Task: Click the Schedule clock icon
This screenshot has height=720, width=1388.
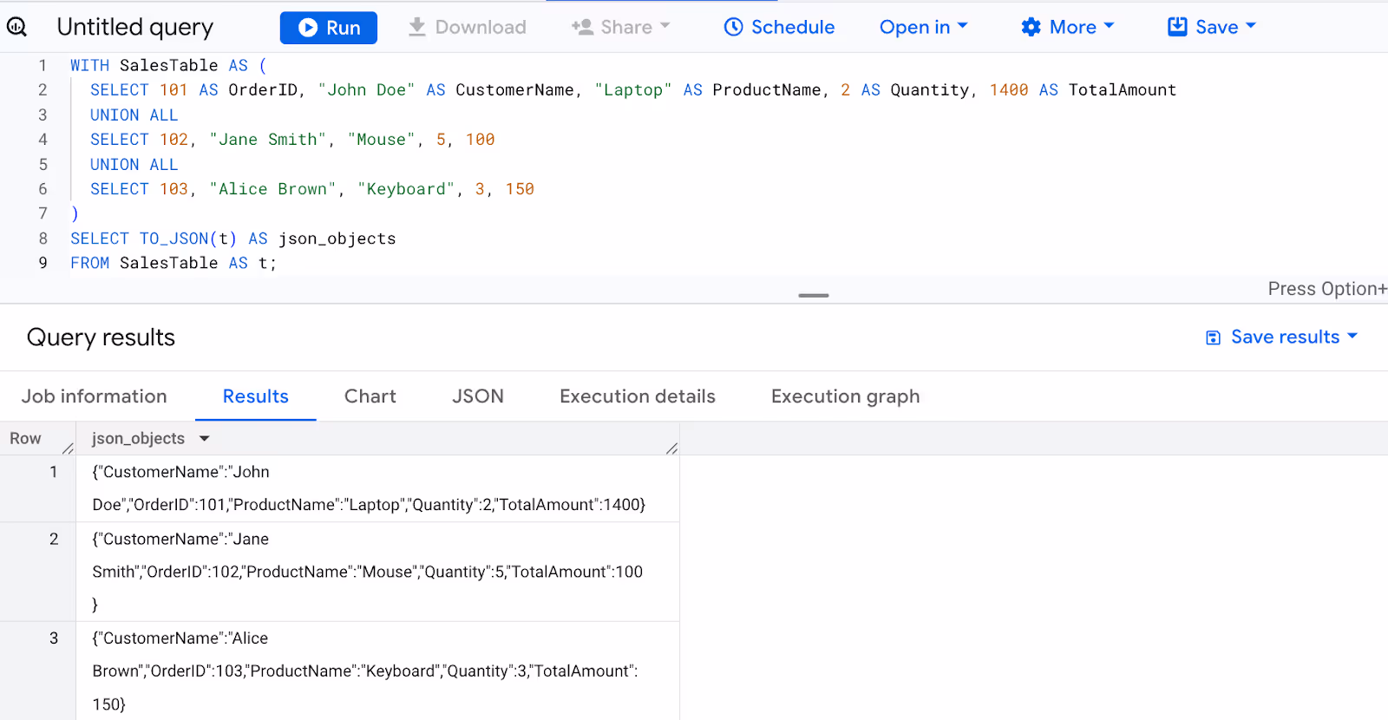Action: (734, 27)
